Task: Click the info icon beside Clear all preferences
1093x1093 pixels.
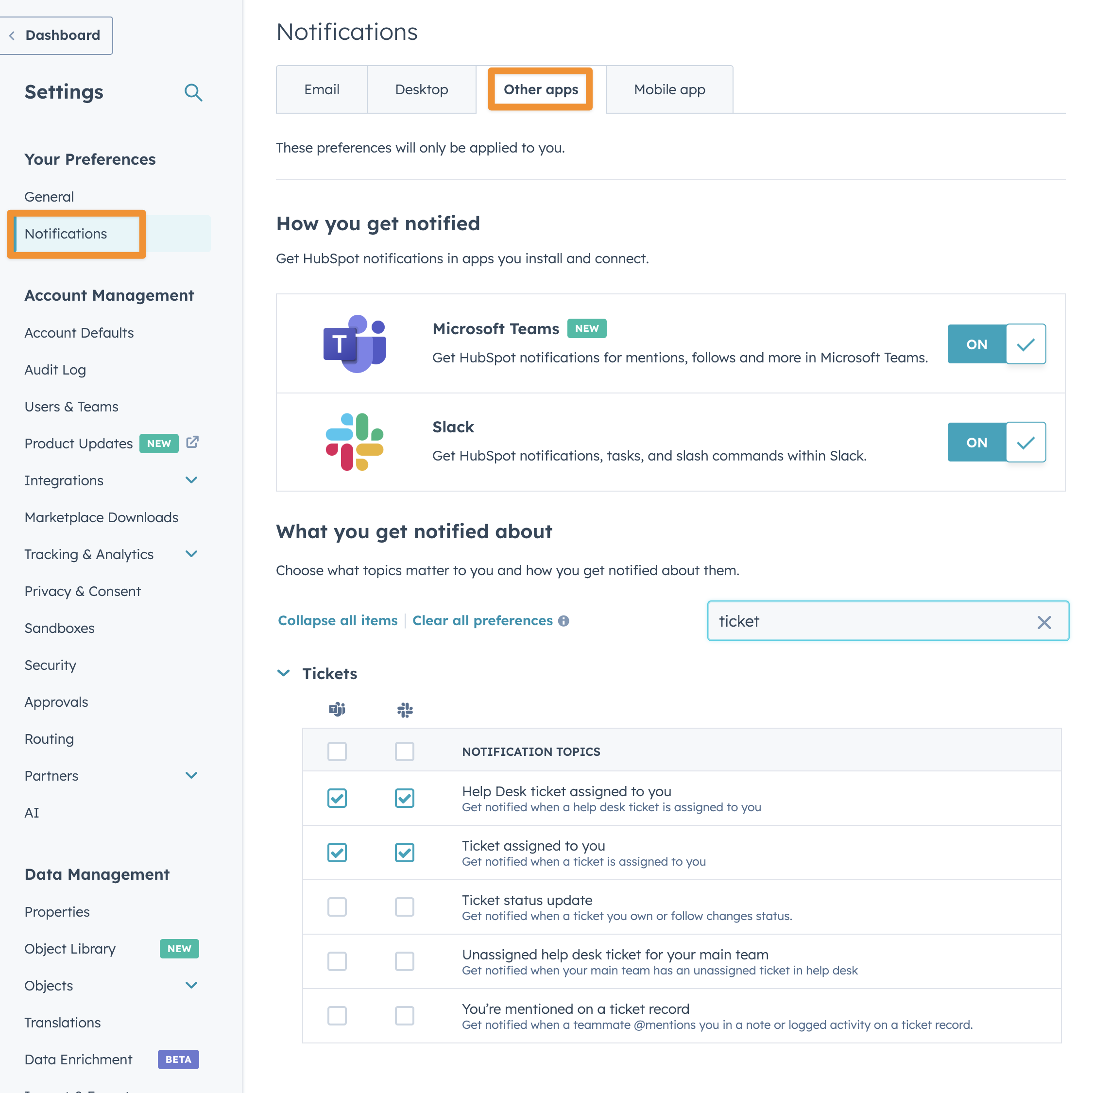Action: (x=564, y=621)
